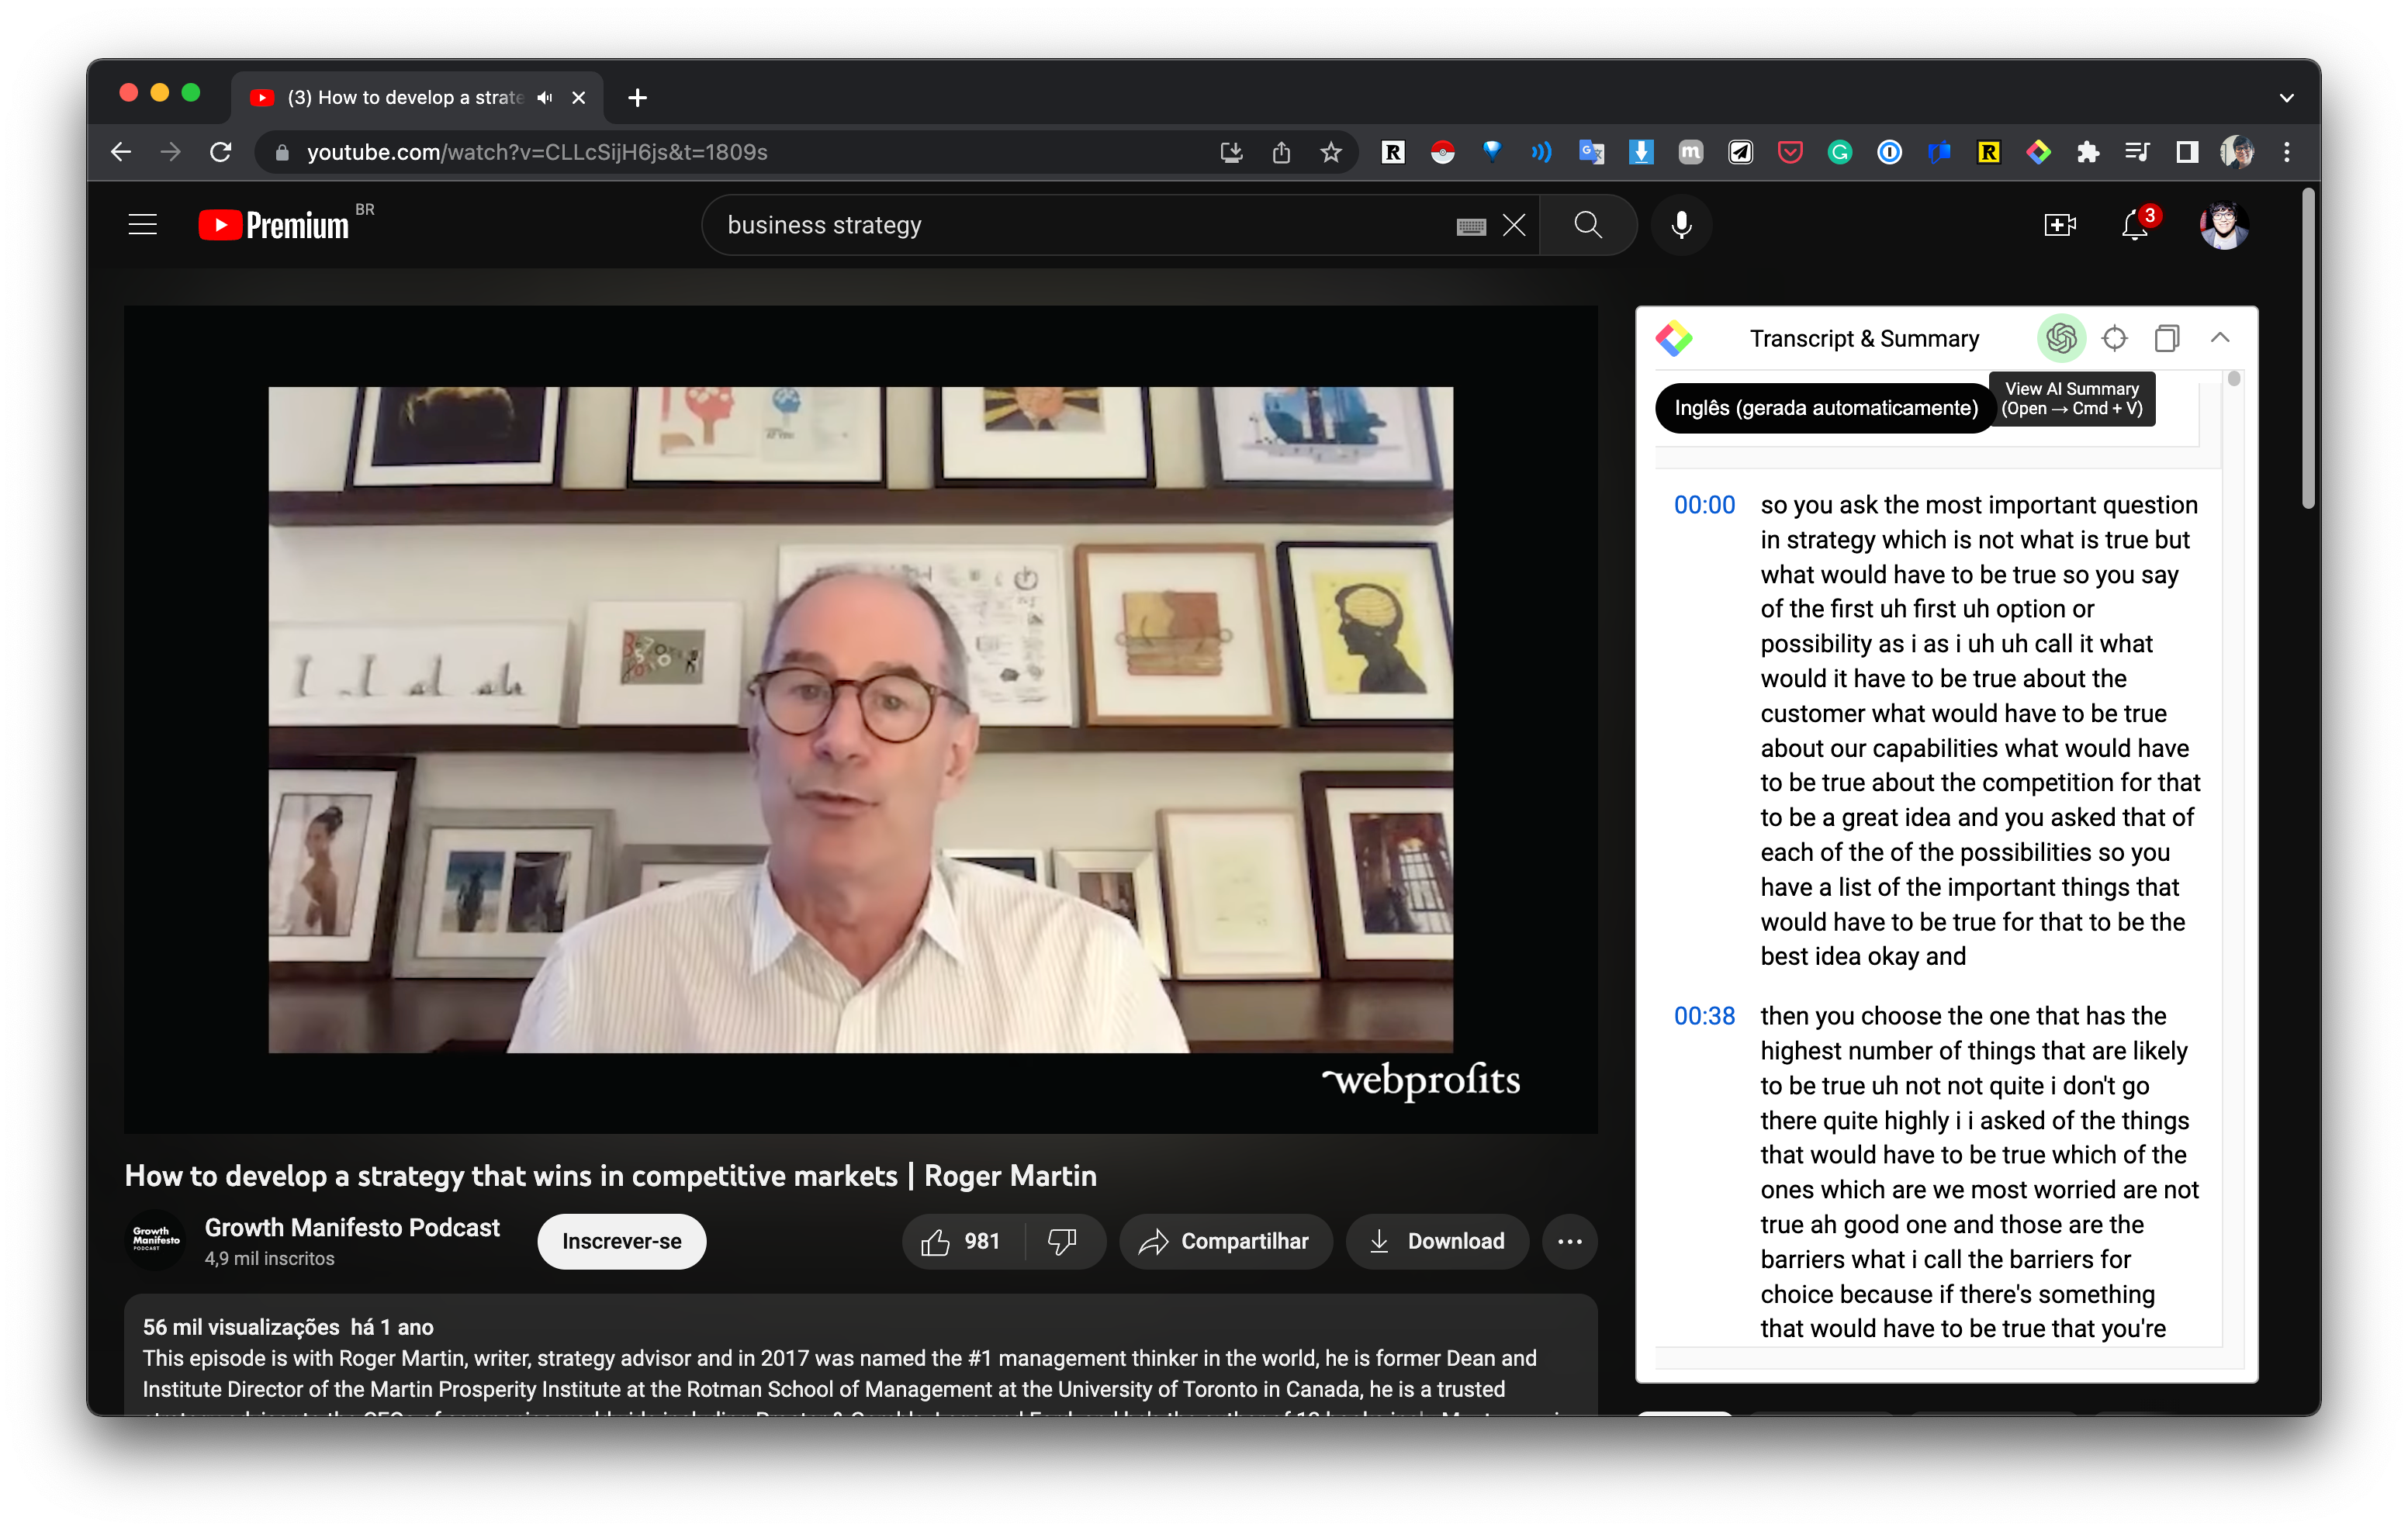Click the YouTube voice search microphone
2408x1531 pixels.
coord(1681,224)
